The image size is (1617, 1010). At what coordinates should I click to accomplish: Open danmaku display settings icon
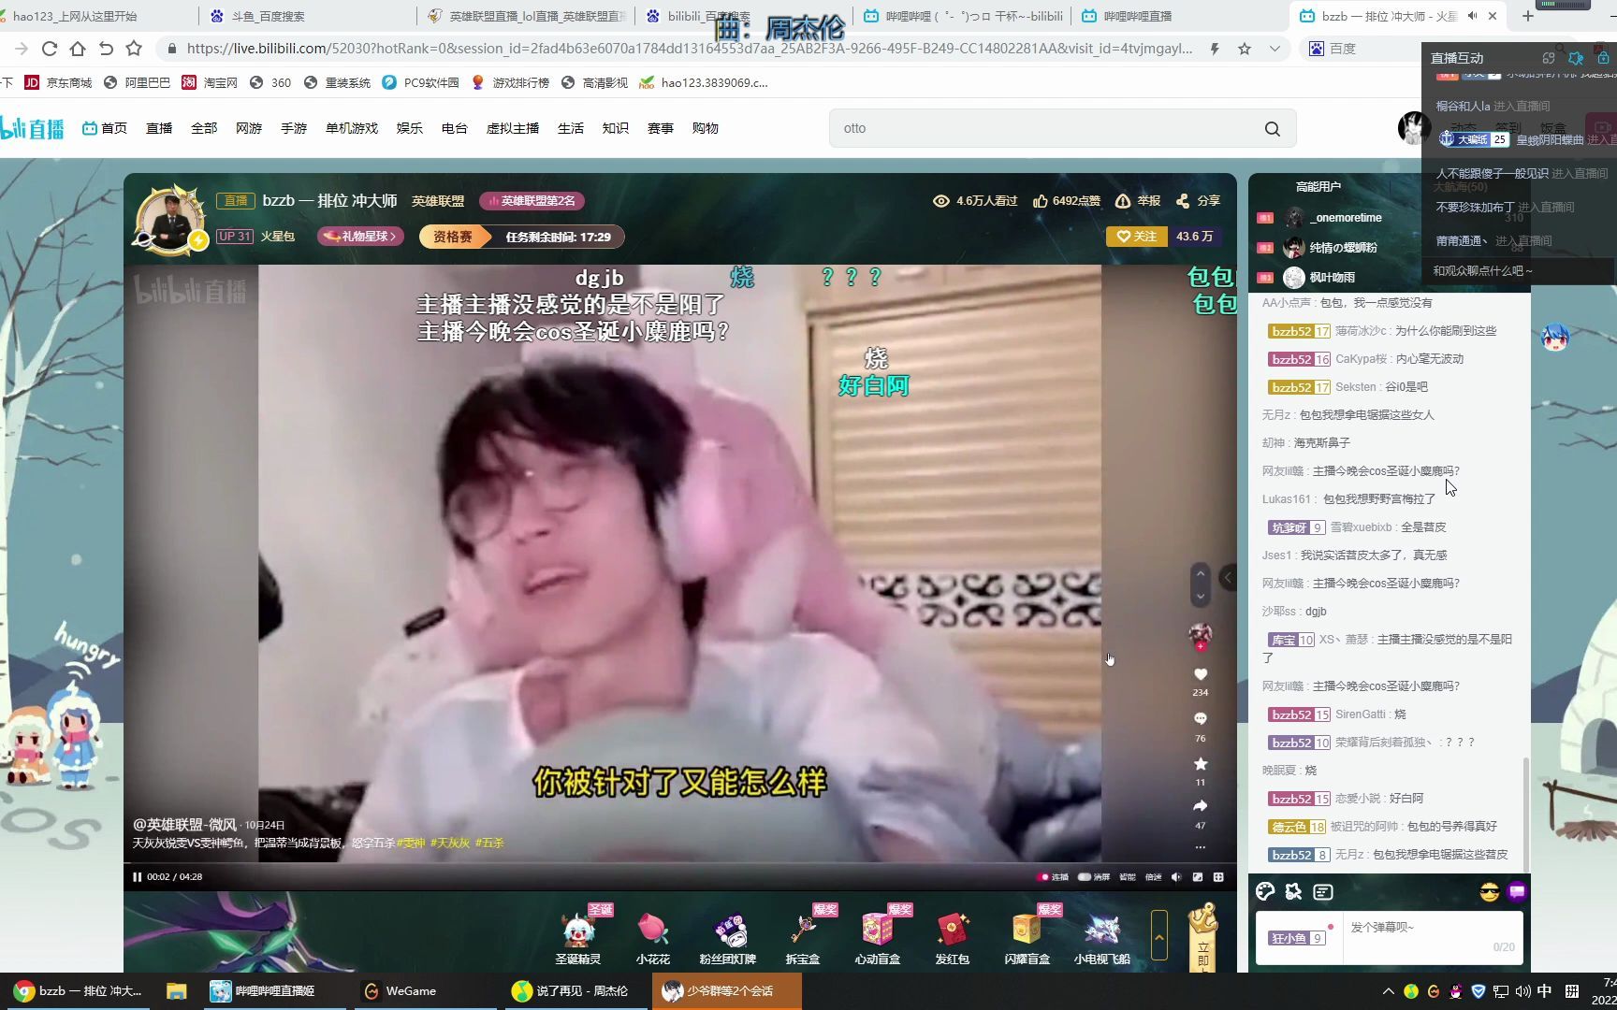pyautogui.click(x=1323, y=892)
